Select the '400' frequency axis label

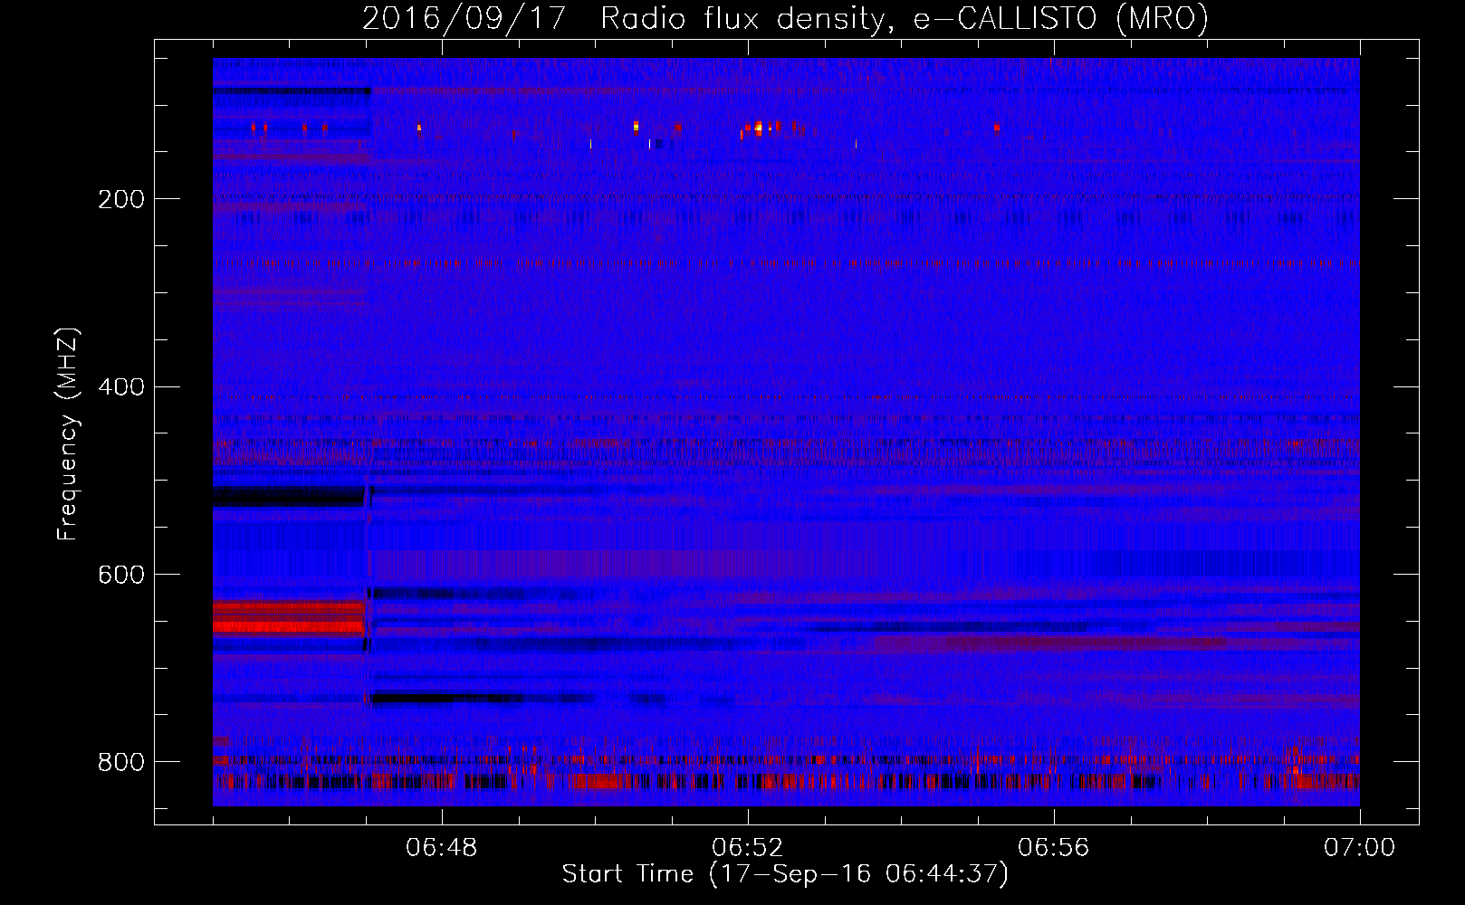pos(121,387)
